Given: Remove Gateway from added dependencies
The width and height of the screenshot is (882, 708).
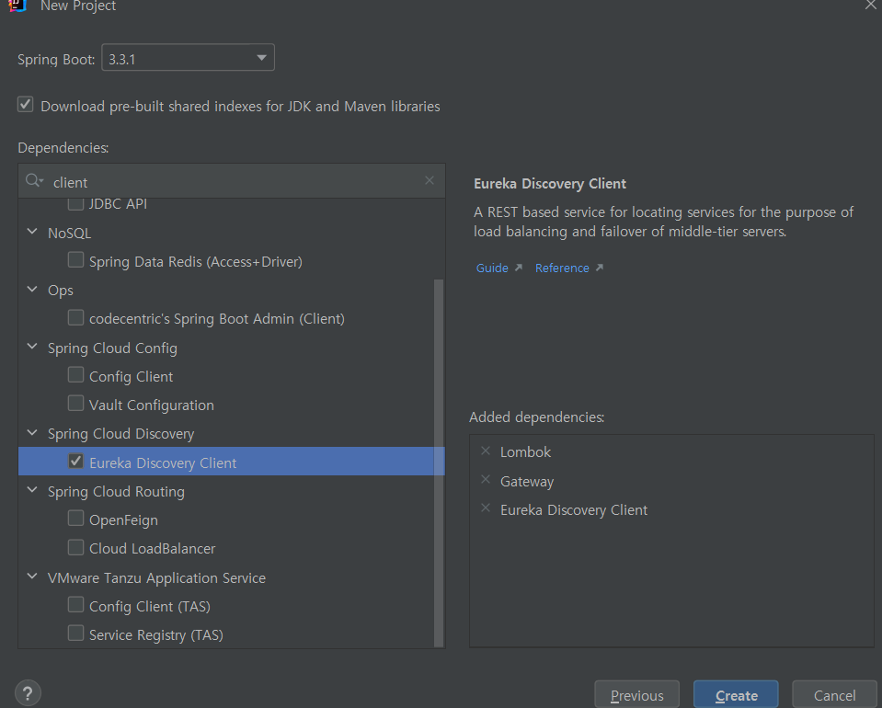Looking at the screenshot, I should [x=486, y=480].
